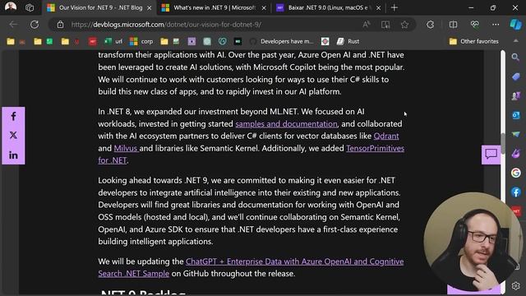Open the Other favorites folder
This screenshot has width=526, height=296.
pyautogui.click(x=473, y=41)
